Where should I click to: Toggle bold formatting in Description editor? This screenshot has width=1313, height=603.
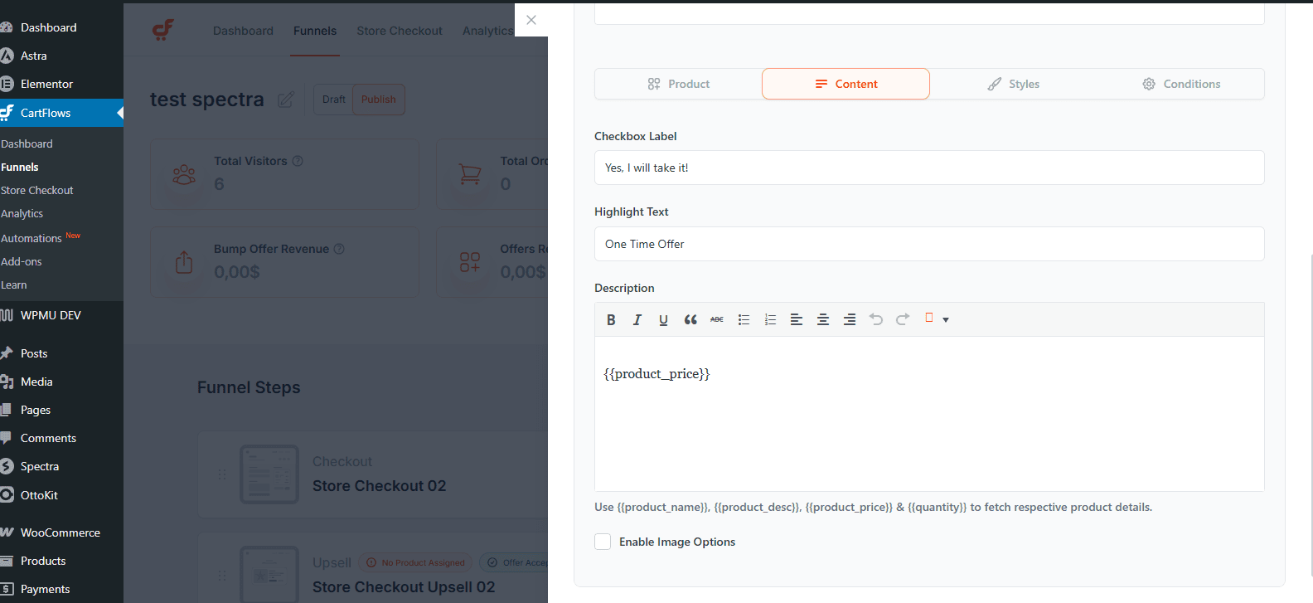[611, 319]
